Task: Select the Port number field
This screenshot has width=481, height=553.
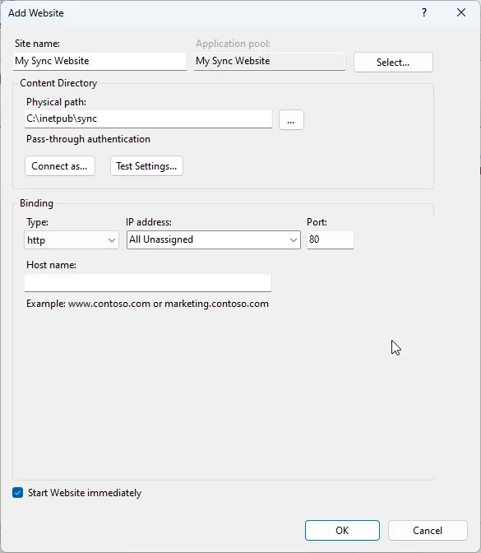Action: [x=331, y=239]
